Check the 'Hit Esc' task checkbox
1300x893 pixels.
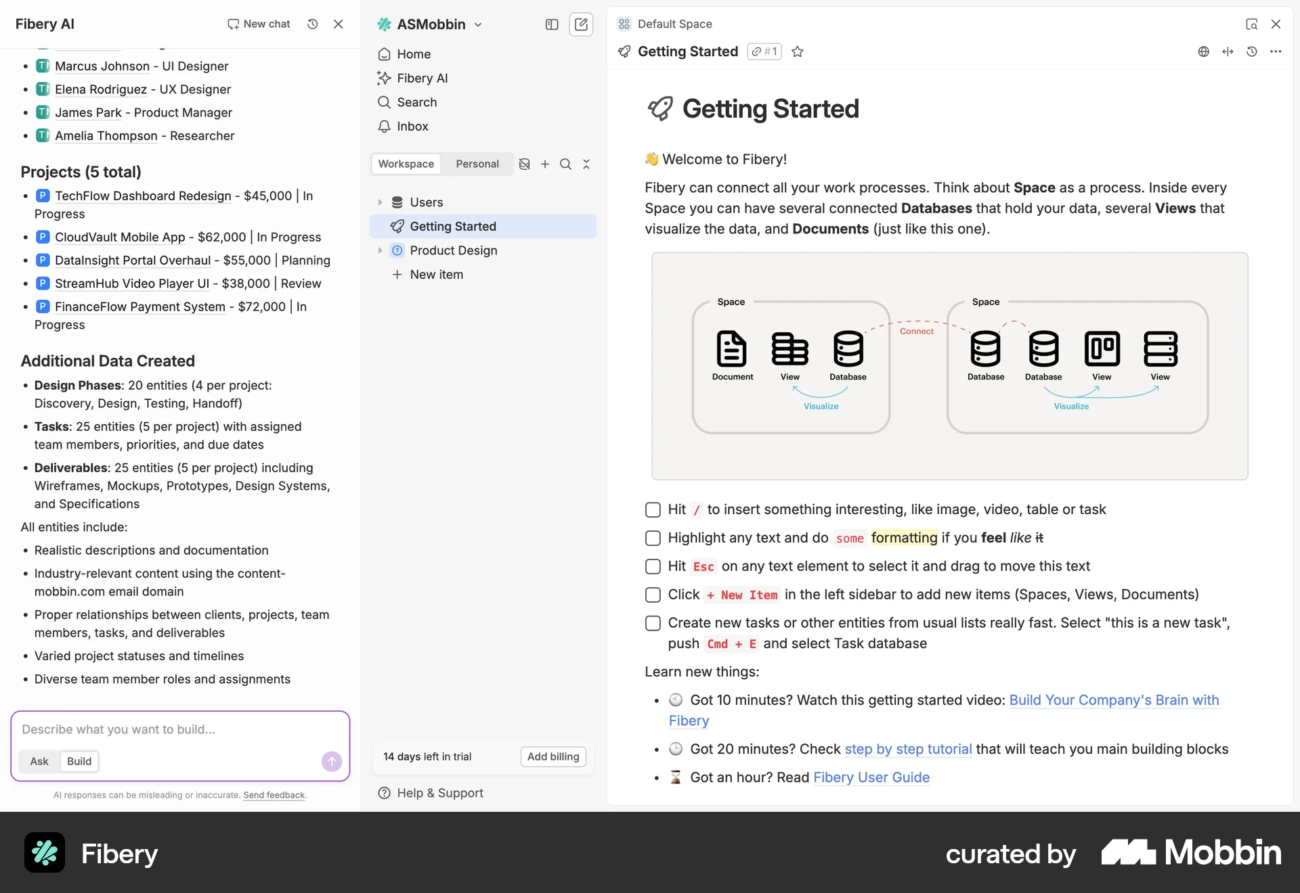(652, 566)
